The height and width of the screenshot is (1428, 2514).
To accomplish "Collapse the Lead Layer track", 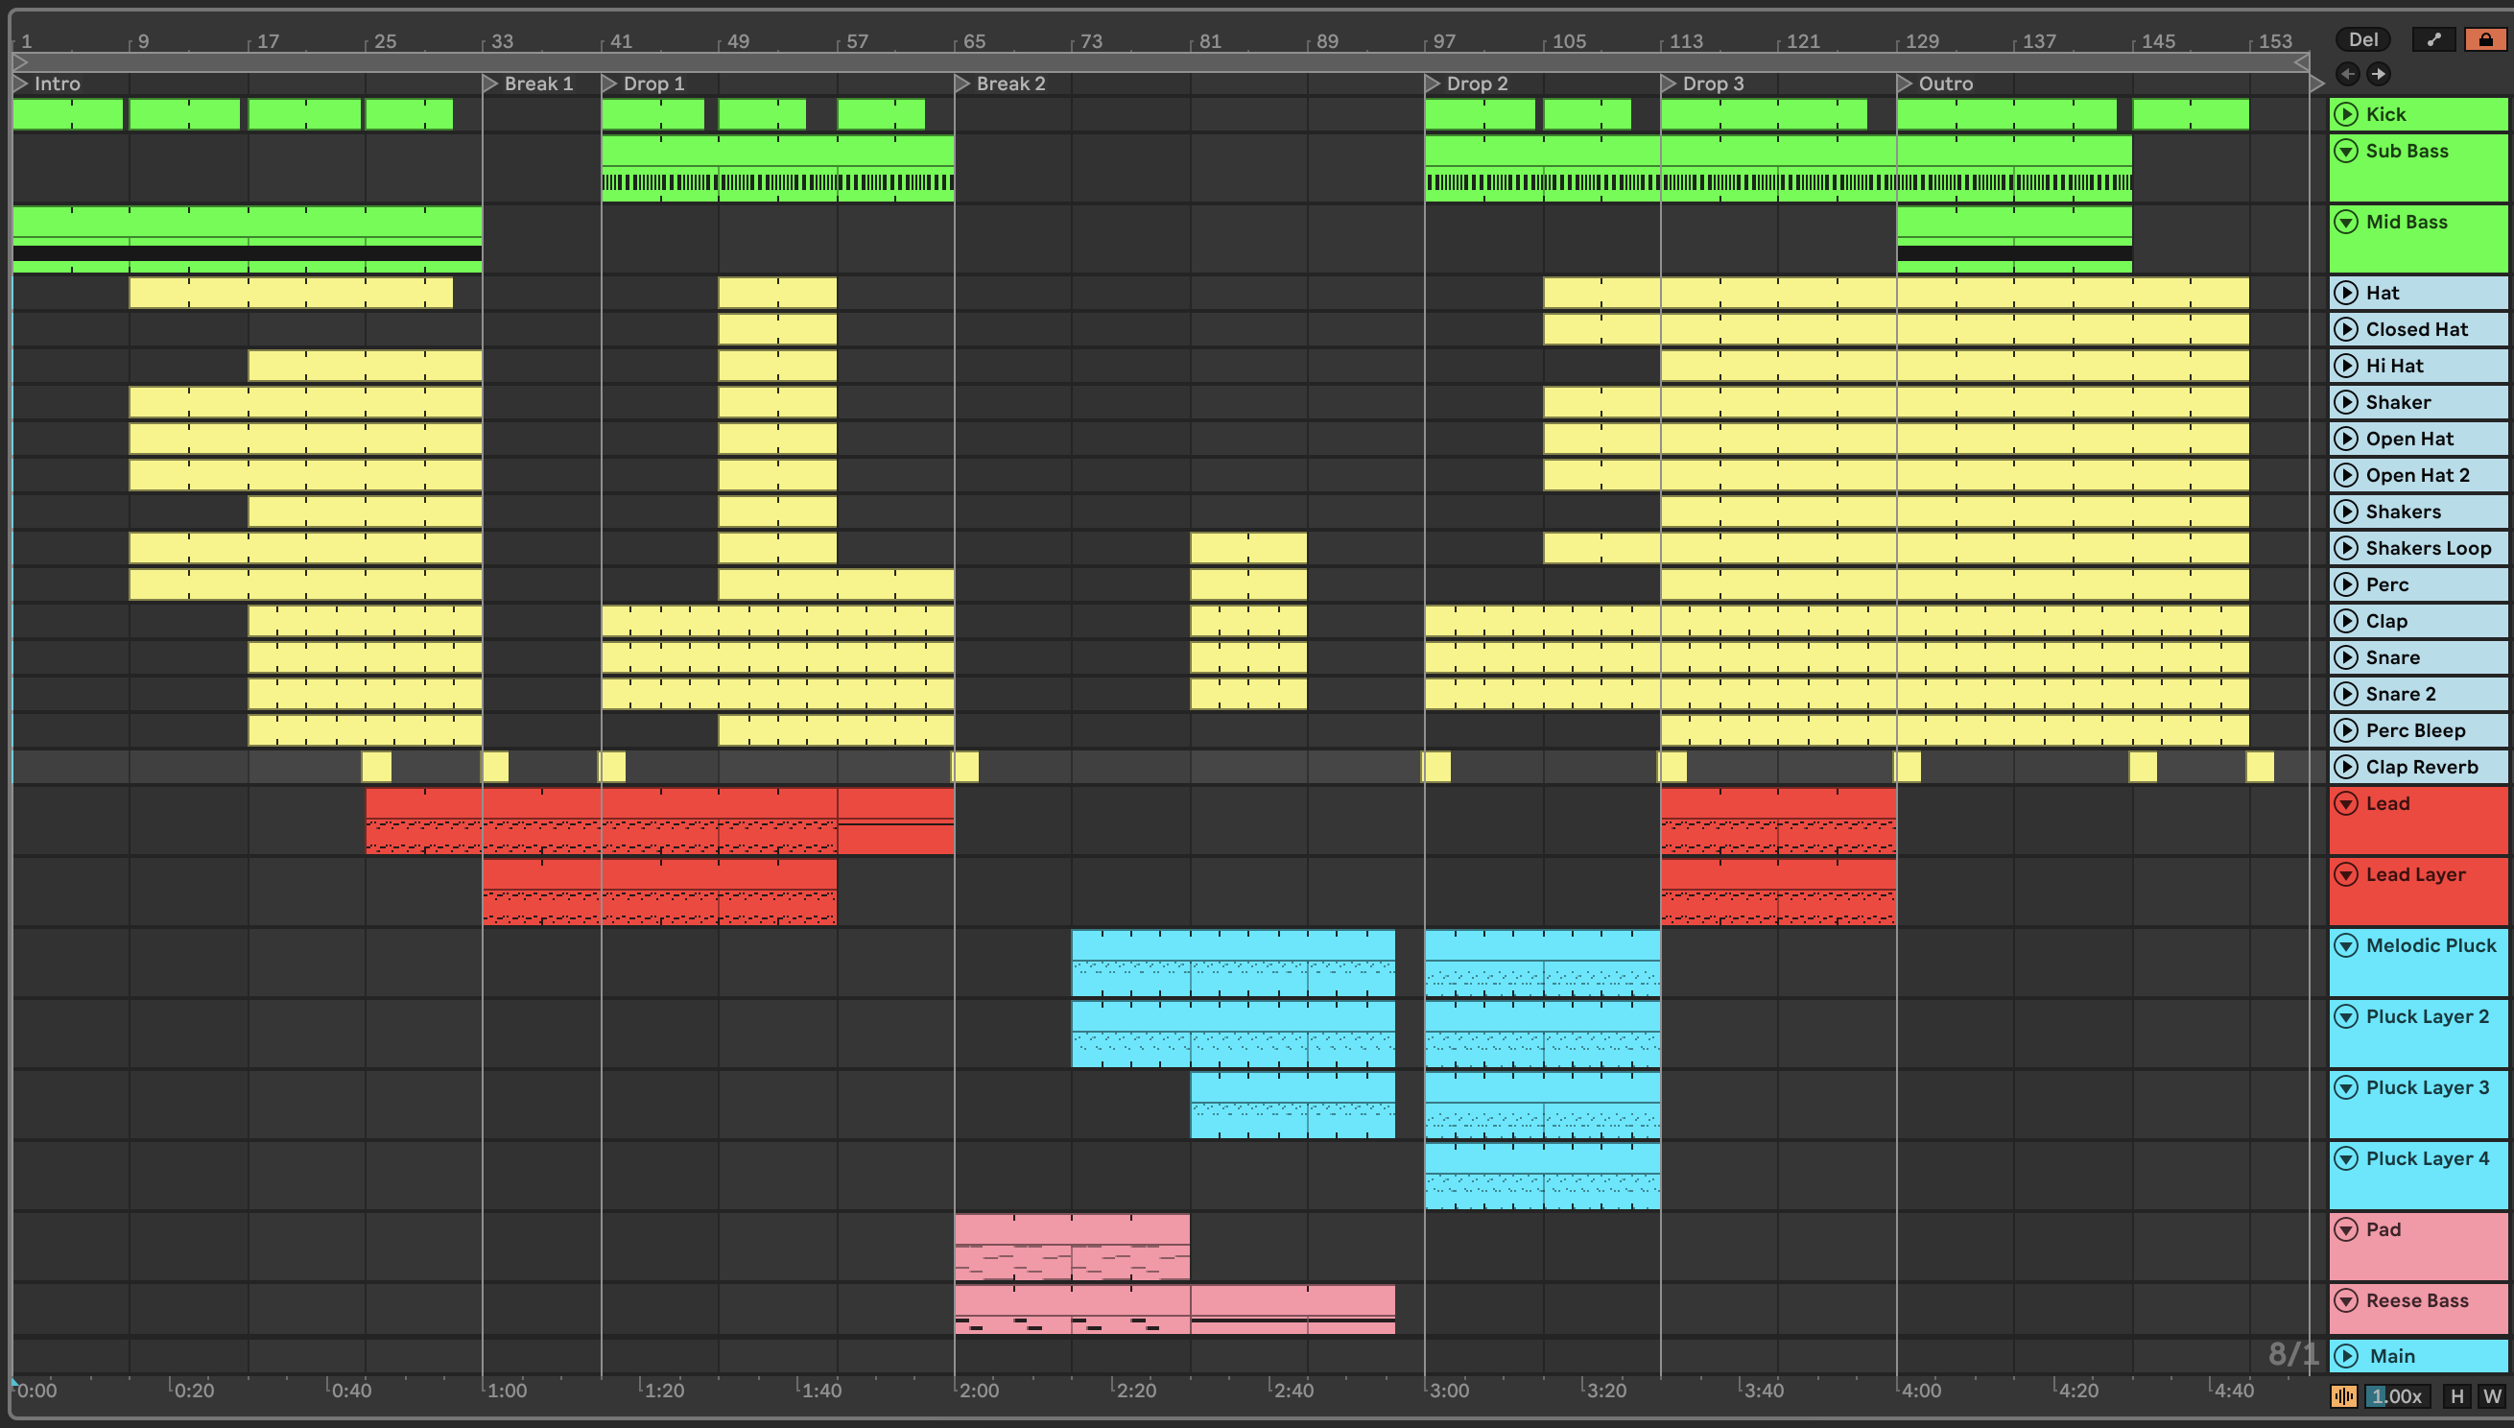I will point(2345,875).
